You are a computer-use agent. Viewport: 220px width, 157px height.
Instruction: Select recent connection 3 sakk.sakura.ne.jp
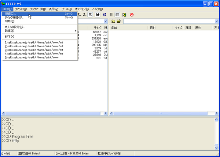(39, 50)
